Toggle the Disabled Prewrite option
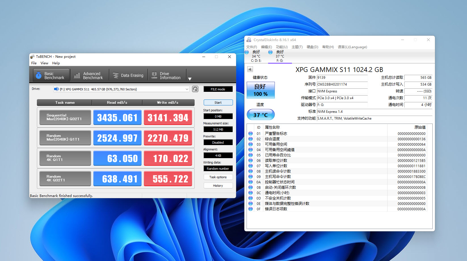The image size is (467, 261). tap(218, 142)
